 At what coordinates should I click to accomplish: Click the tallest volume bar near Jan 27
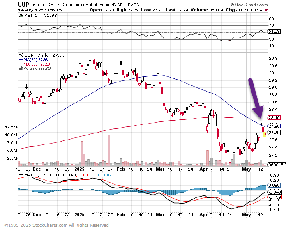pyautogui.click(x=109, y=150)
